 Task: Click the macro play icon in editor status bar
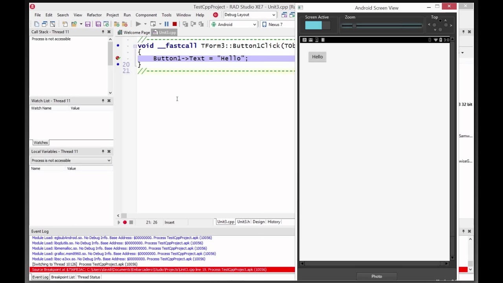coord(119,222)
